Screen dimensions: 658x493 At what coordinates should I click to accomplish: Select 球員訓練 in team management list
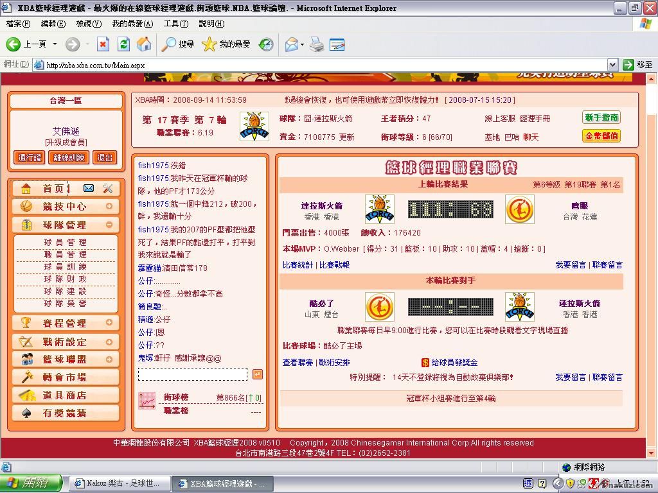pos(65,266)
